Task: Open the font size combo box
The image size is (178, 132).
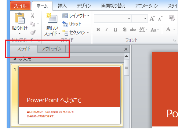Action: pyautogui.click(x=139, y=18)
